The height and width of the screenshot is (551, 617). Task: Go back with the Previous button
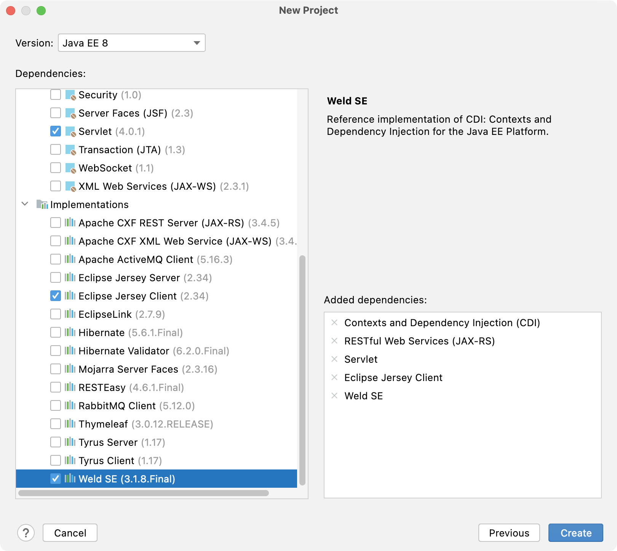pyautogui.click(x=509, y=533)
